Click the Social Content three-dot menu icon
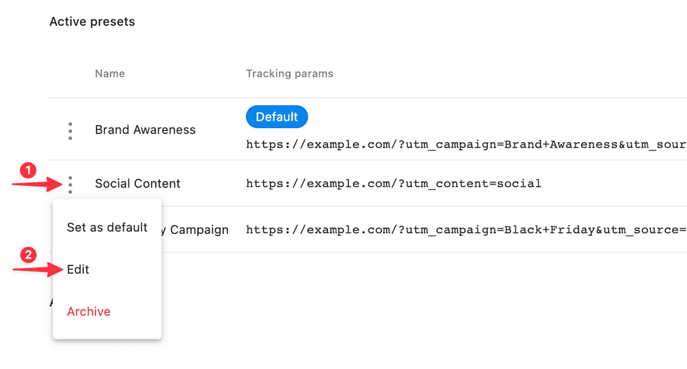This screenshot has height=369, width=687. point(70,184)
